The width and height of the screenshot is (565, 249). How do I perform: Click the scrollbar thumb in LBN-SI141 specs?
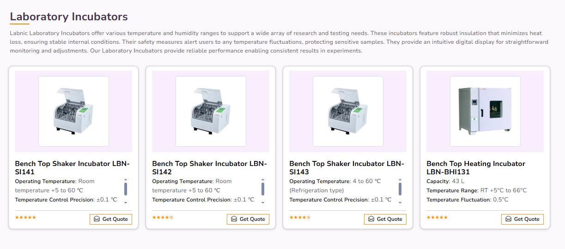pos(126,189)
